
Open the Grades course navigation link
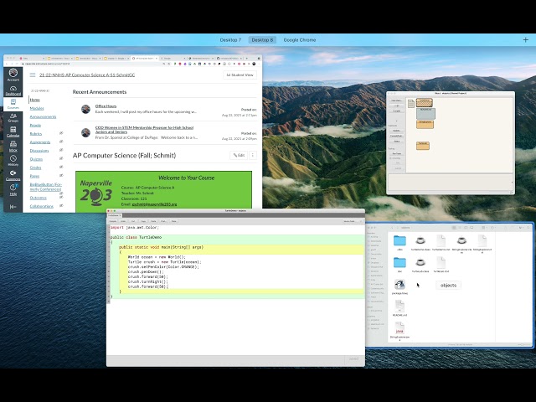pyautogui.click(x=35, y=167)
